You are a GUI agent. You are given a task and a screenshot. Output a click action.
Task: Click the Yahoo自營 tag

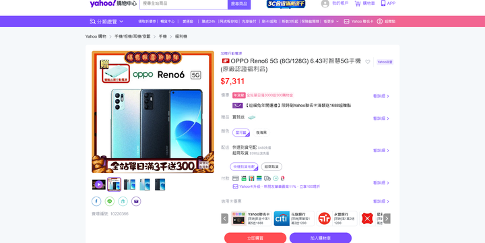pyautogui.click(x=385, y=62)
